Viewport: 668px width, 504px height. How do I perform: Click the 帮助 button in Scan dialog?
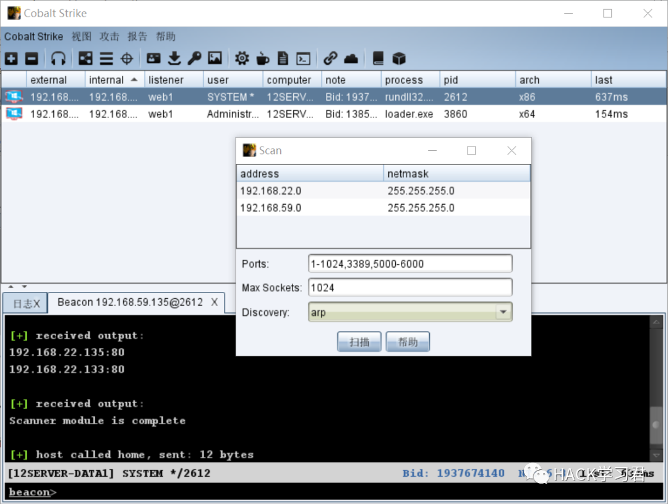click(x=408, y=342)
